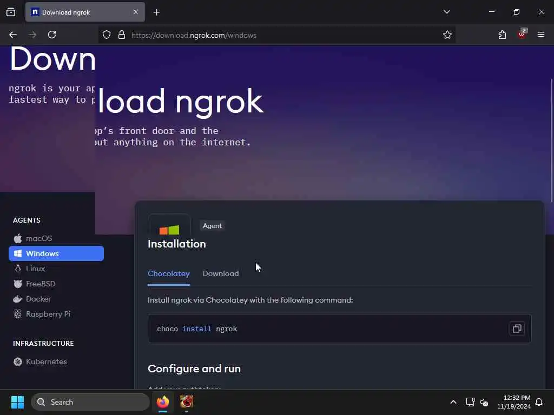Open a new browser tab
Viewport: 554px width, 415px height.
(x=157, y=12)
